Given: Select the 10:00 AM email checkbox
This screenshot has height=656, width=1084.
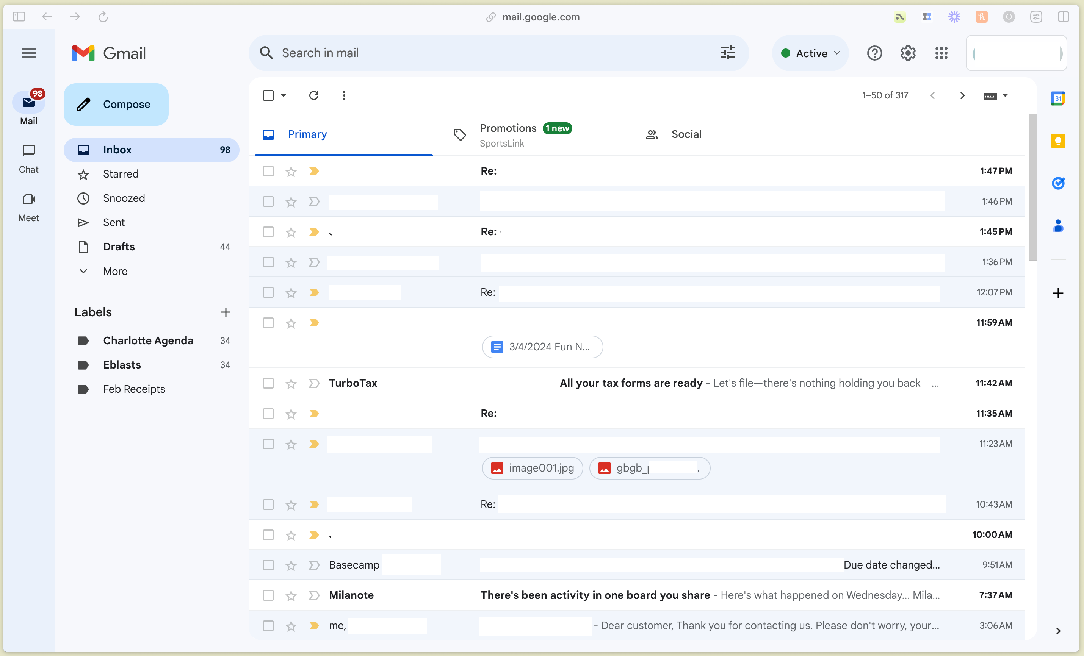Looking at the screenshot, I should (268, 535).
